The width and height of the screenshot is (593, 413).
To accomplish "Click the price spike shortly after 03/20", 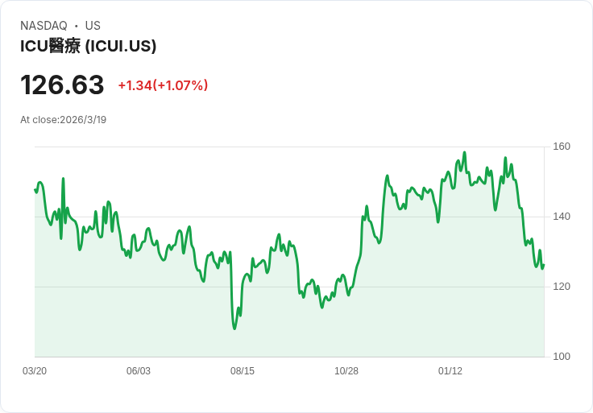I will [x=63, y=179].
